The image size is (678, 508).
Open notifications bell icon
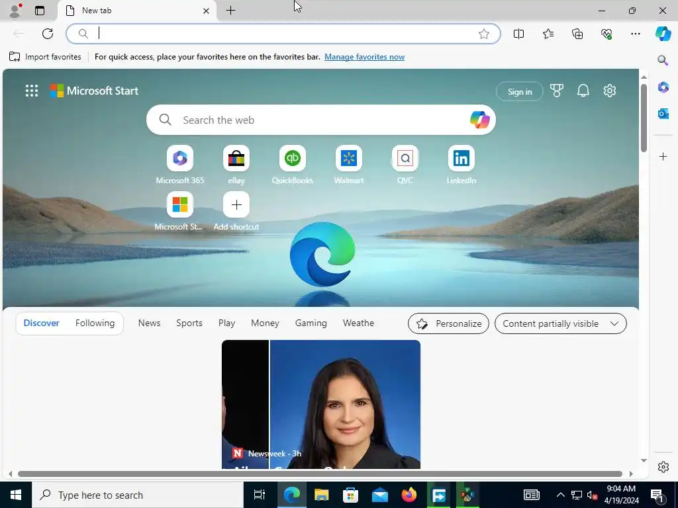(583, 91)
